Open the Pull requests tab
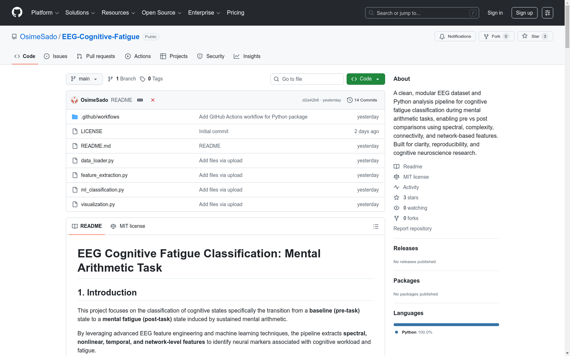 pos(96,56)
